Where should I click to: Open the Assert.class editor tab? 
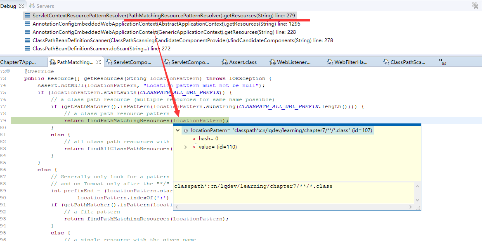coord(243,62)
